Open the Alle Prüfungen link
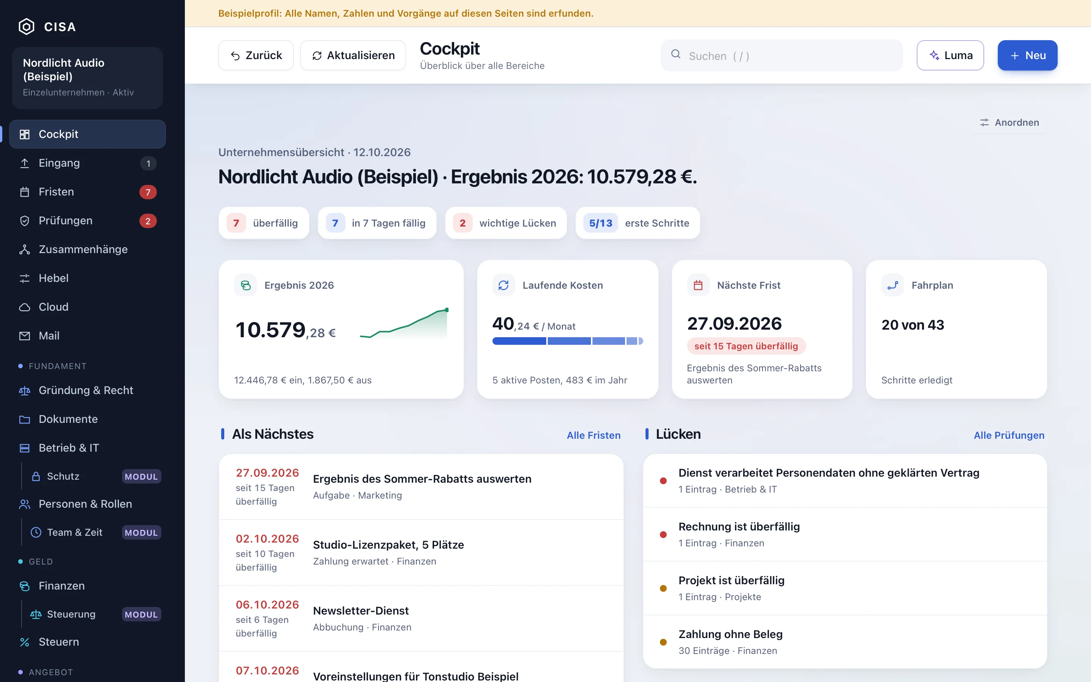 coord(1009,435)
